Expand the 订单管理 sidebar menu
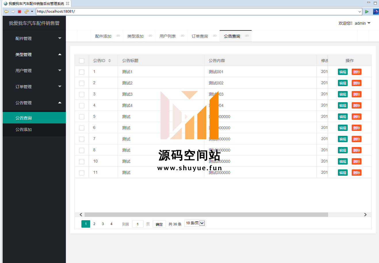This screenshot has width=379, height=263. point(34,87)
